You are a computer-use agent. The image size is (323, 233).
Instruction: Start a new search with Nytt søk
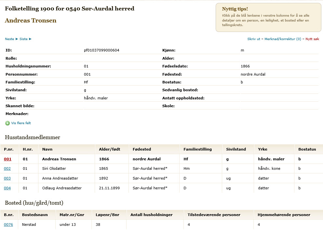[x=312, y=39]
